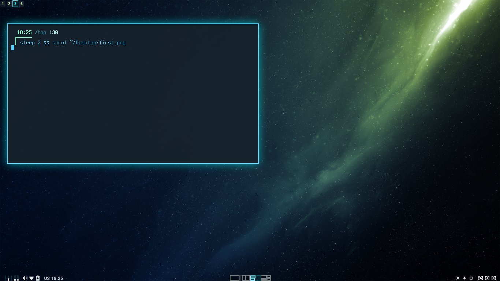
Task: Select the single-window monocle layout icon
Action: click(235, 278)
